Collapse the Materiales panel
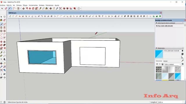 point(156,48)
